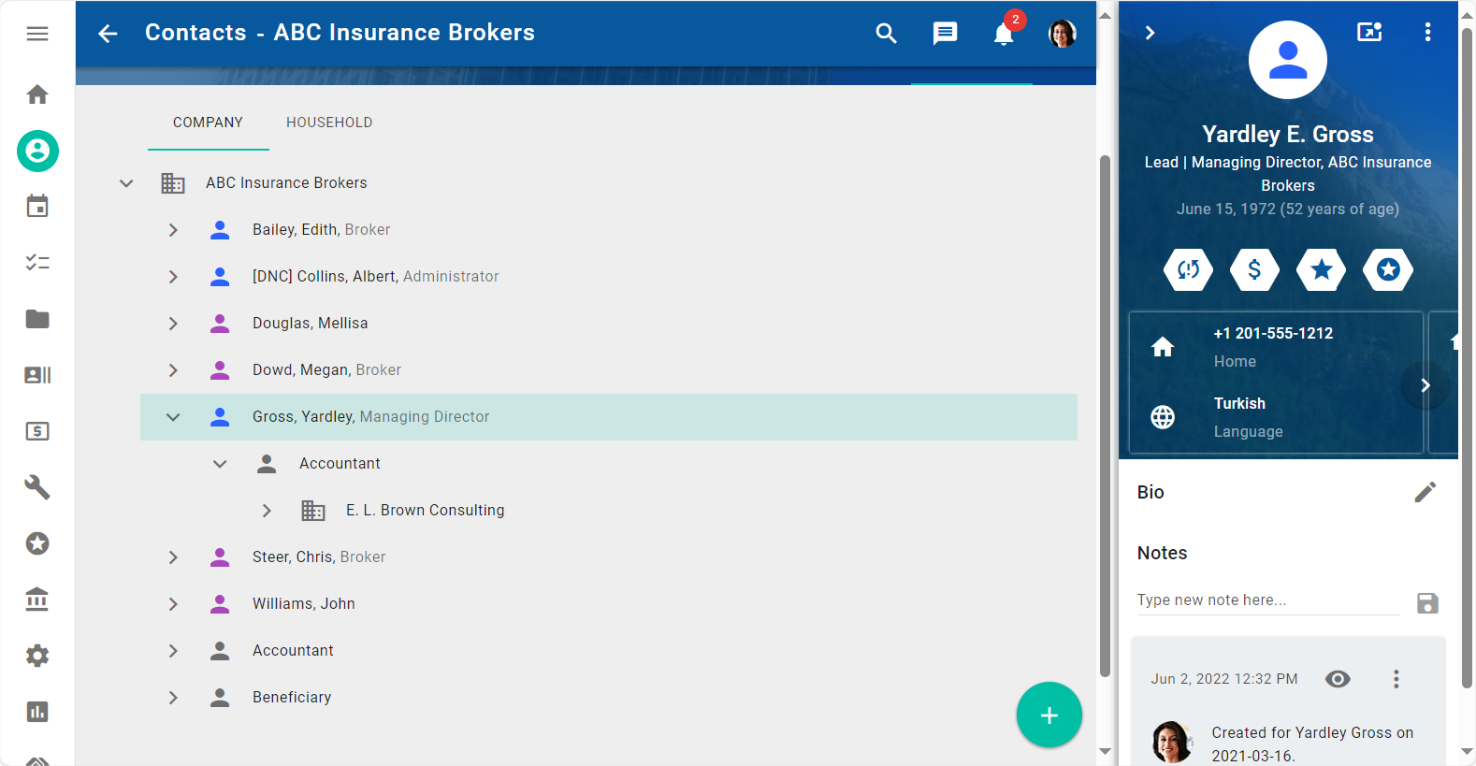Click the pencil icon to edit Bio

tap(1425, 492)
